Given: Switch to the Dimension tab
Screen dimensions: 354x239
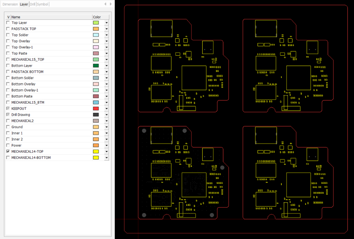Looking at the screenshot, I should coord(10,4).
